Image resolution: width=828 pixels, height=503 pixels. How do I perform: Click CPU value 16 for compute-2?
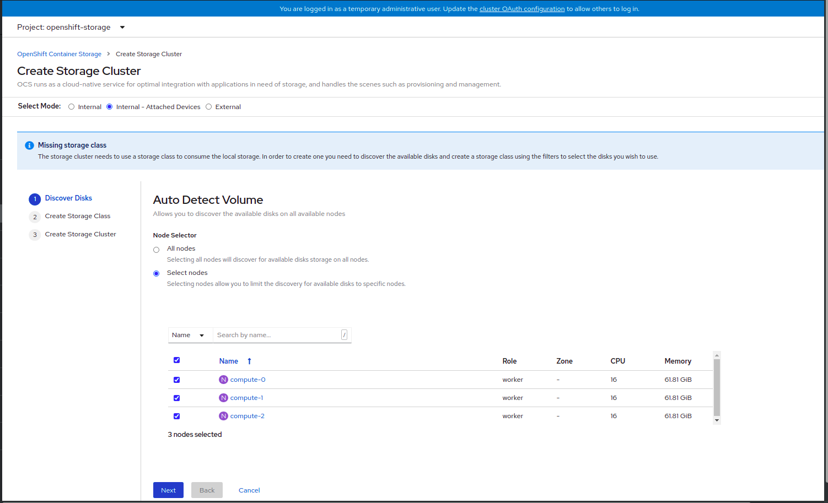pos(614,416)
